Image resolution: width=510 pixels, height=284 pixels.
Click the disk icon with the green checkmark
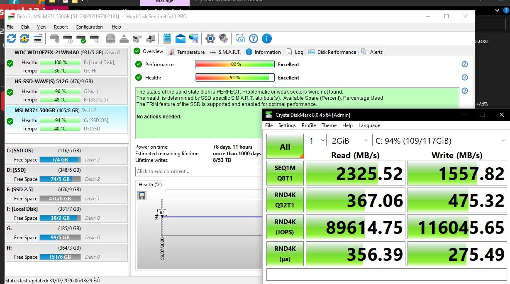81,39
